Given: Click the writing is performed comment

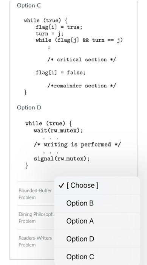Looking at the screenshot, I should pyautogui.click(x=77, y=145).
